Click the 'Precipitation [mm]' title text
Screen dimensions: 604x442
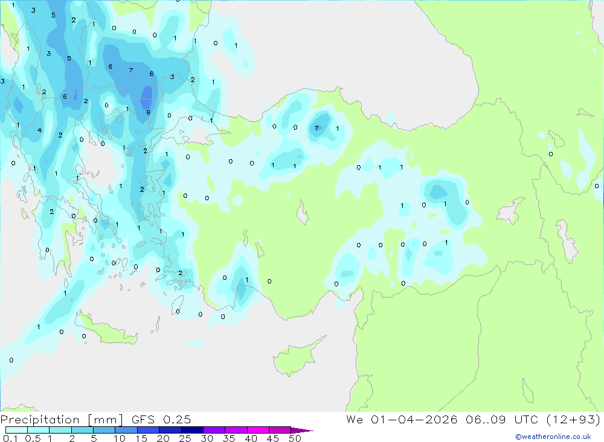point(62,420)
